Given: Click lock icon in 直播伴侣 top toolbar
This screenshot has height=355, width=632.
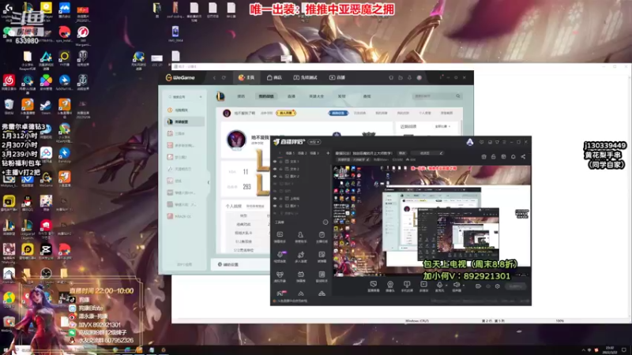Looking at the screenshot, I should (493, 156).
